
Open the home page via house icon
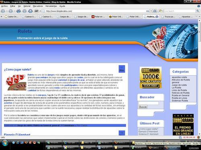click(31, 11)
